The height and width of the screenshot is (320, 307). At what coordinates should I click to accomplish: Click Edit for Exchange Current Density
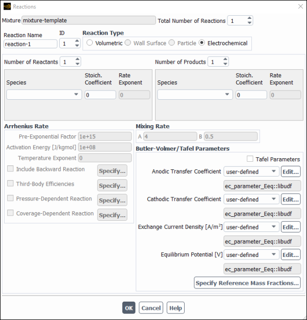[x=291, y=227]
